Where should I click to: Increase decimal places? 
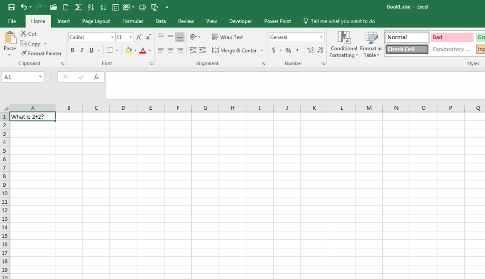pos(310,50)
